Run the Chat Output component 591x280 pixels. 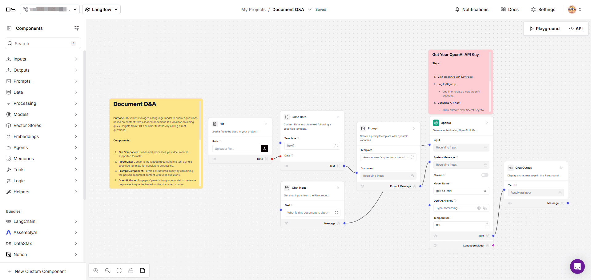561,168
